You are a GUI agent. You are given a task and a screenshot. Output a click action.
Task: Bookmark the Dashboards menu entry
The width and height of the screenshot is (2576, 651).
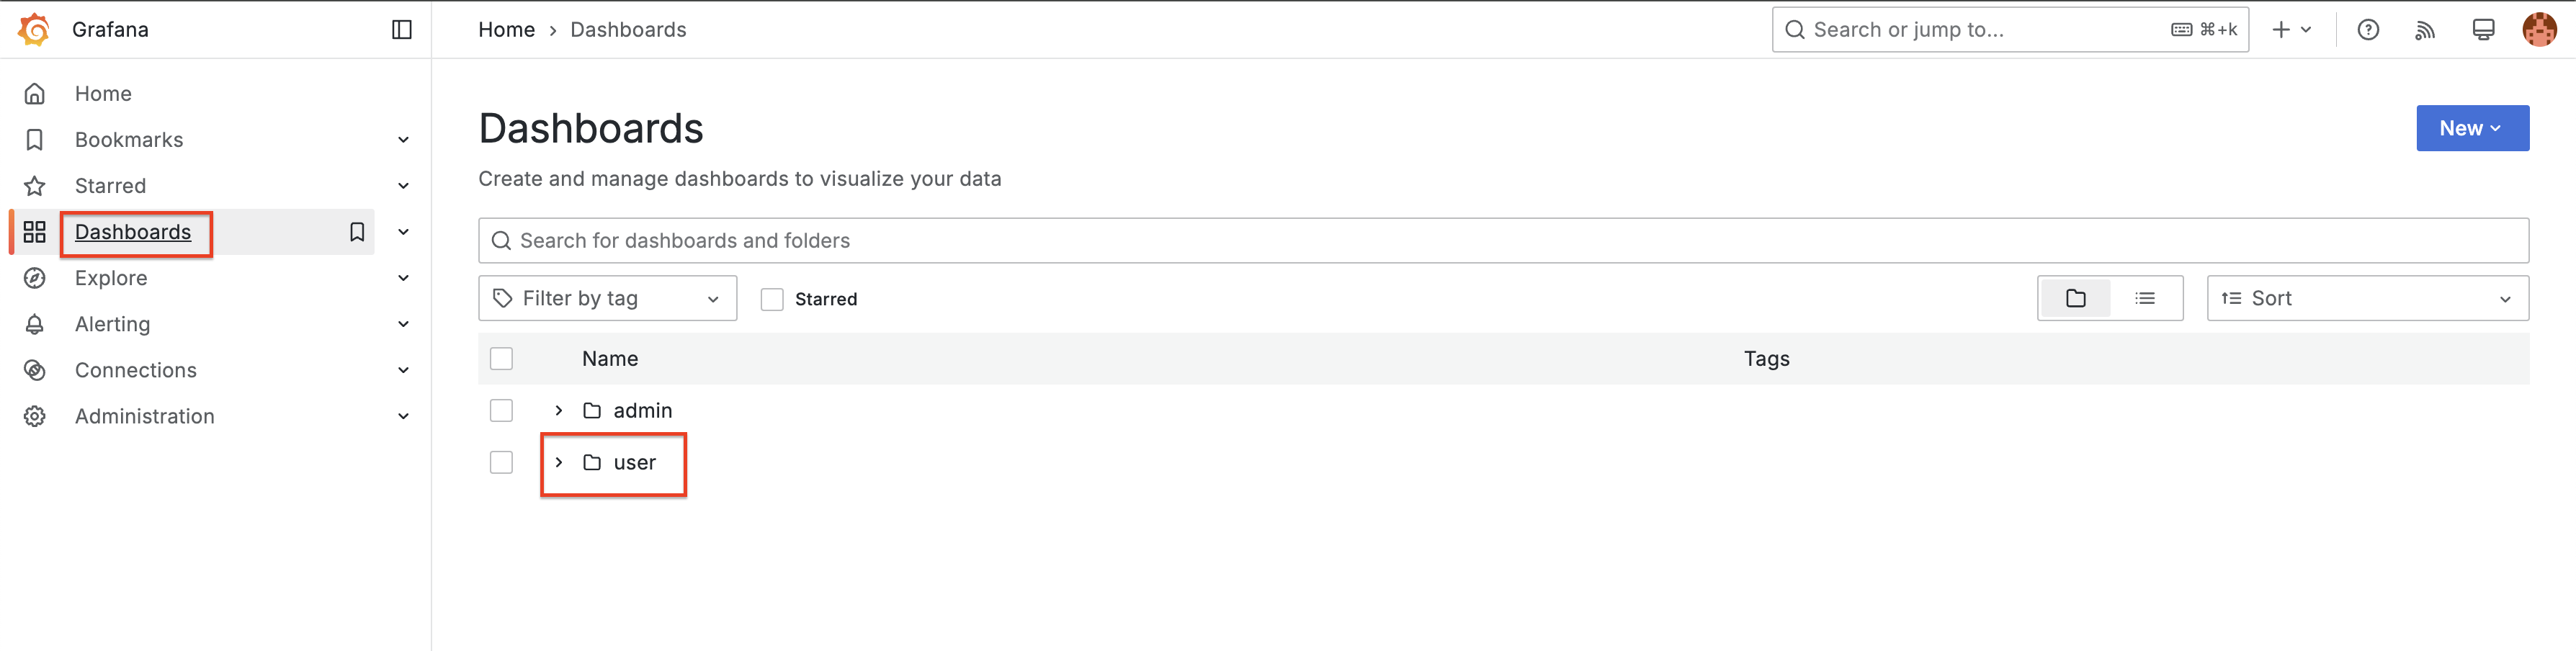coord(357,232)
